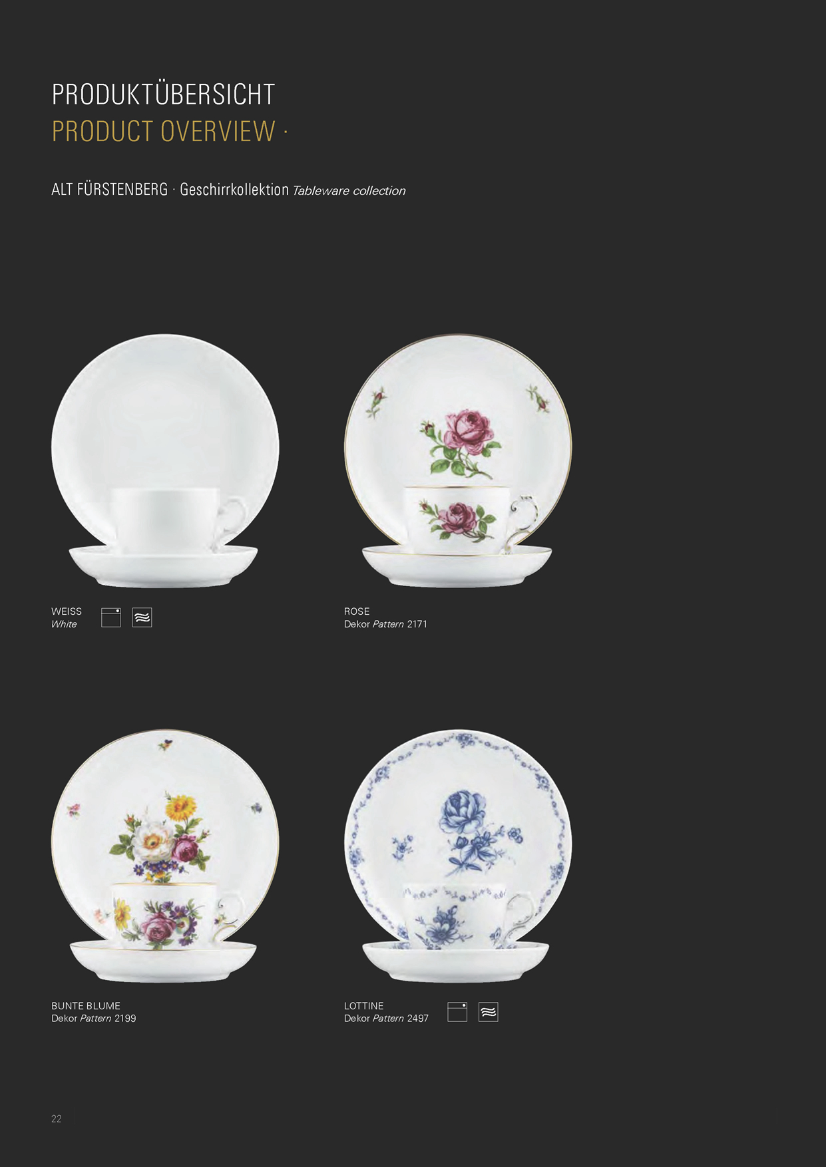Click the WEISS White label
This screenshot has width=826, height=1167.
tap(67, 617)
